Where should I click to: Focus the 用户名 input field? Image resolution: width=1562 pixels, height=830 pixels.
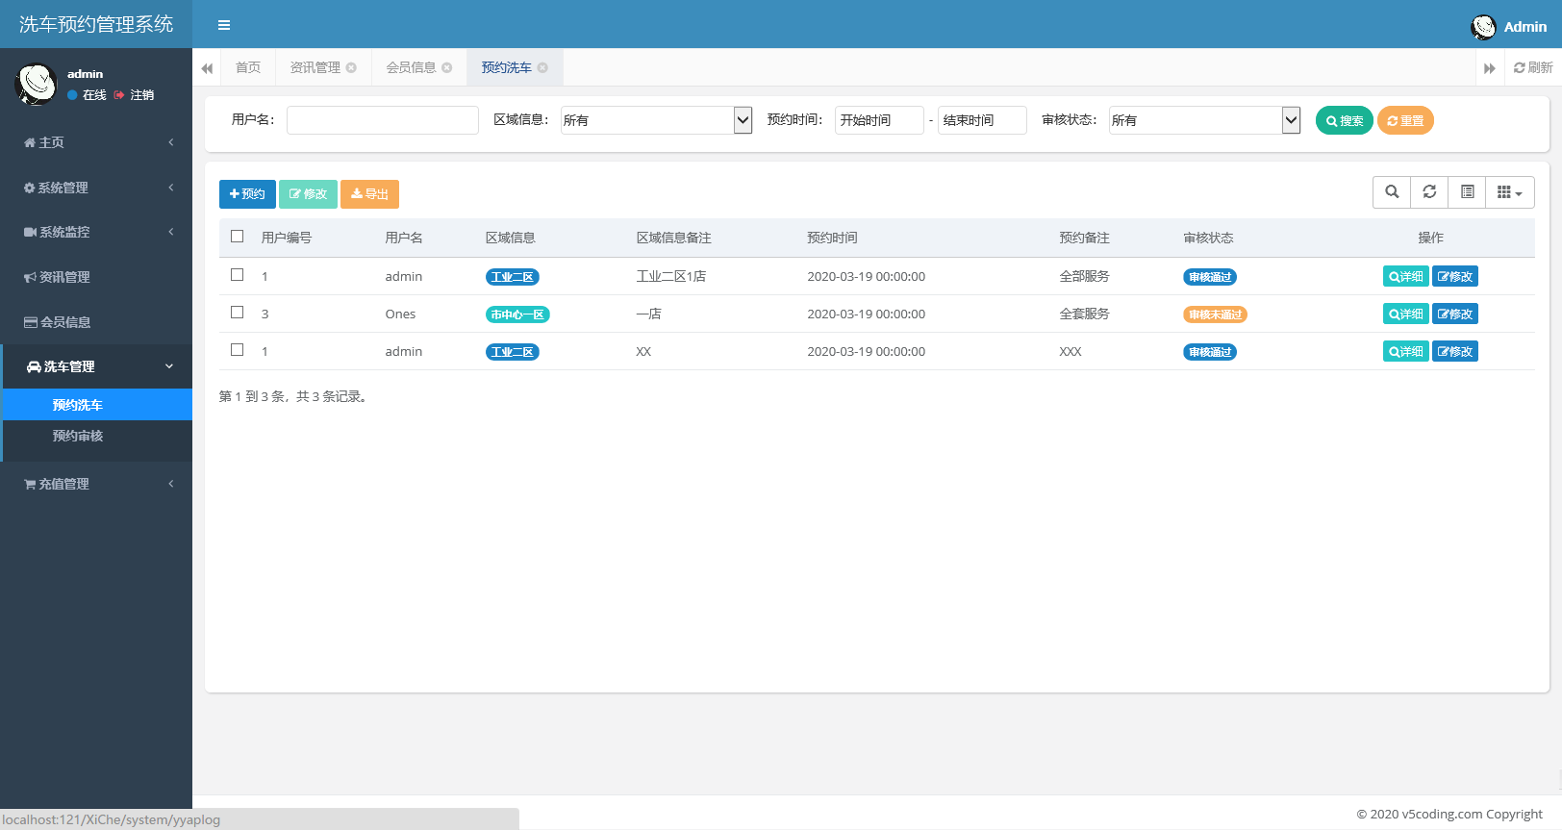click(383, 120)
